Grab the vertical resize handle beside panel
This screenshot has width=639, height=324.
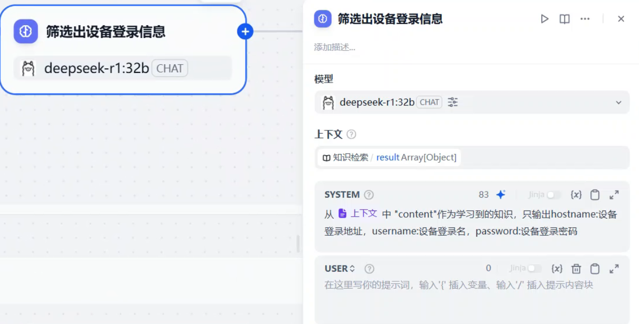coord(298,244)
